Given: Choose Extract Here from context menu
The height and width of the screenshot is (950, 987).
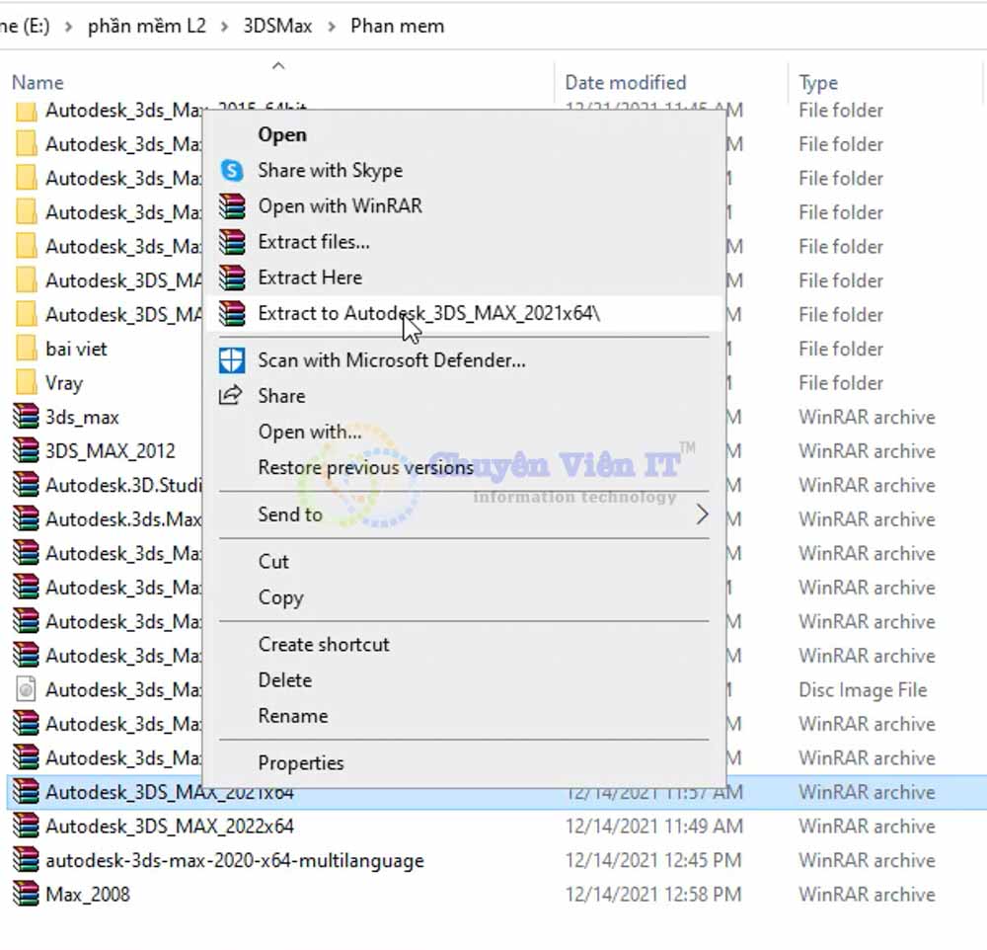Looking at the screenshot, I should [310, 277].
